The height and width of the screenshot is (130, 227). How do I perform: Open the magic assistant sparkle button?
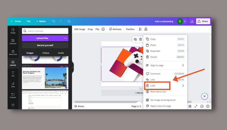(204, 96)
